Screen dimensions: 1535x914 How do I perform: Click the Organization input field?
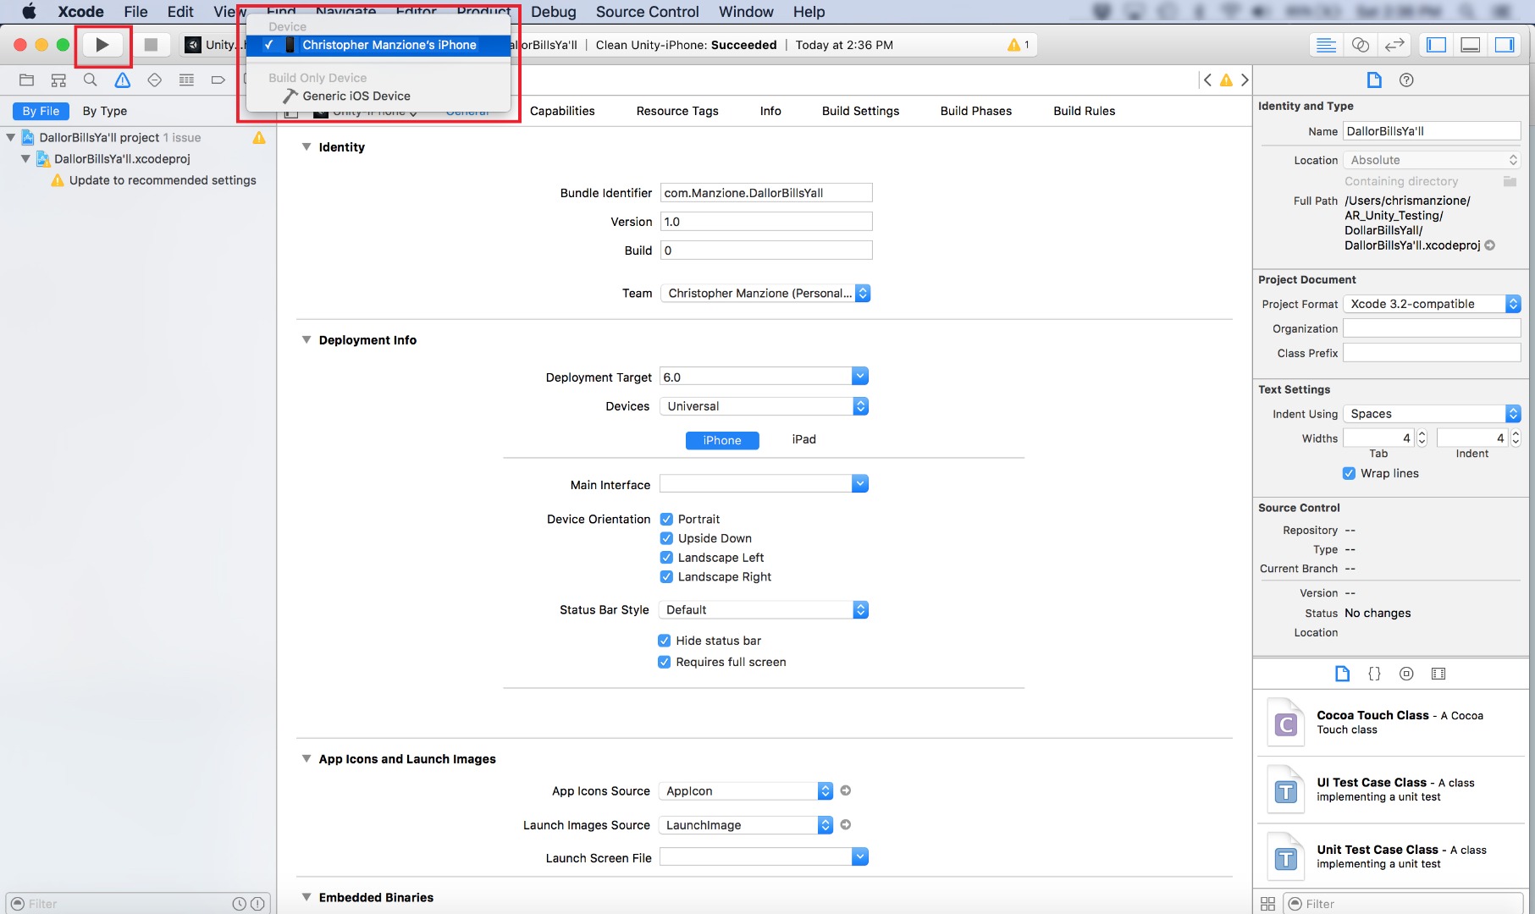[1433, 328]
